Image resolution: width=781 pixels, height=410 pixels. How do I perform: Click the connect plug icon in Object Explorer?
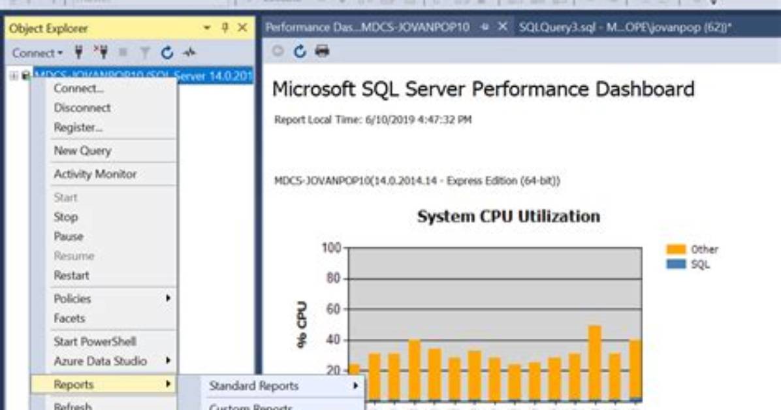79,52
